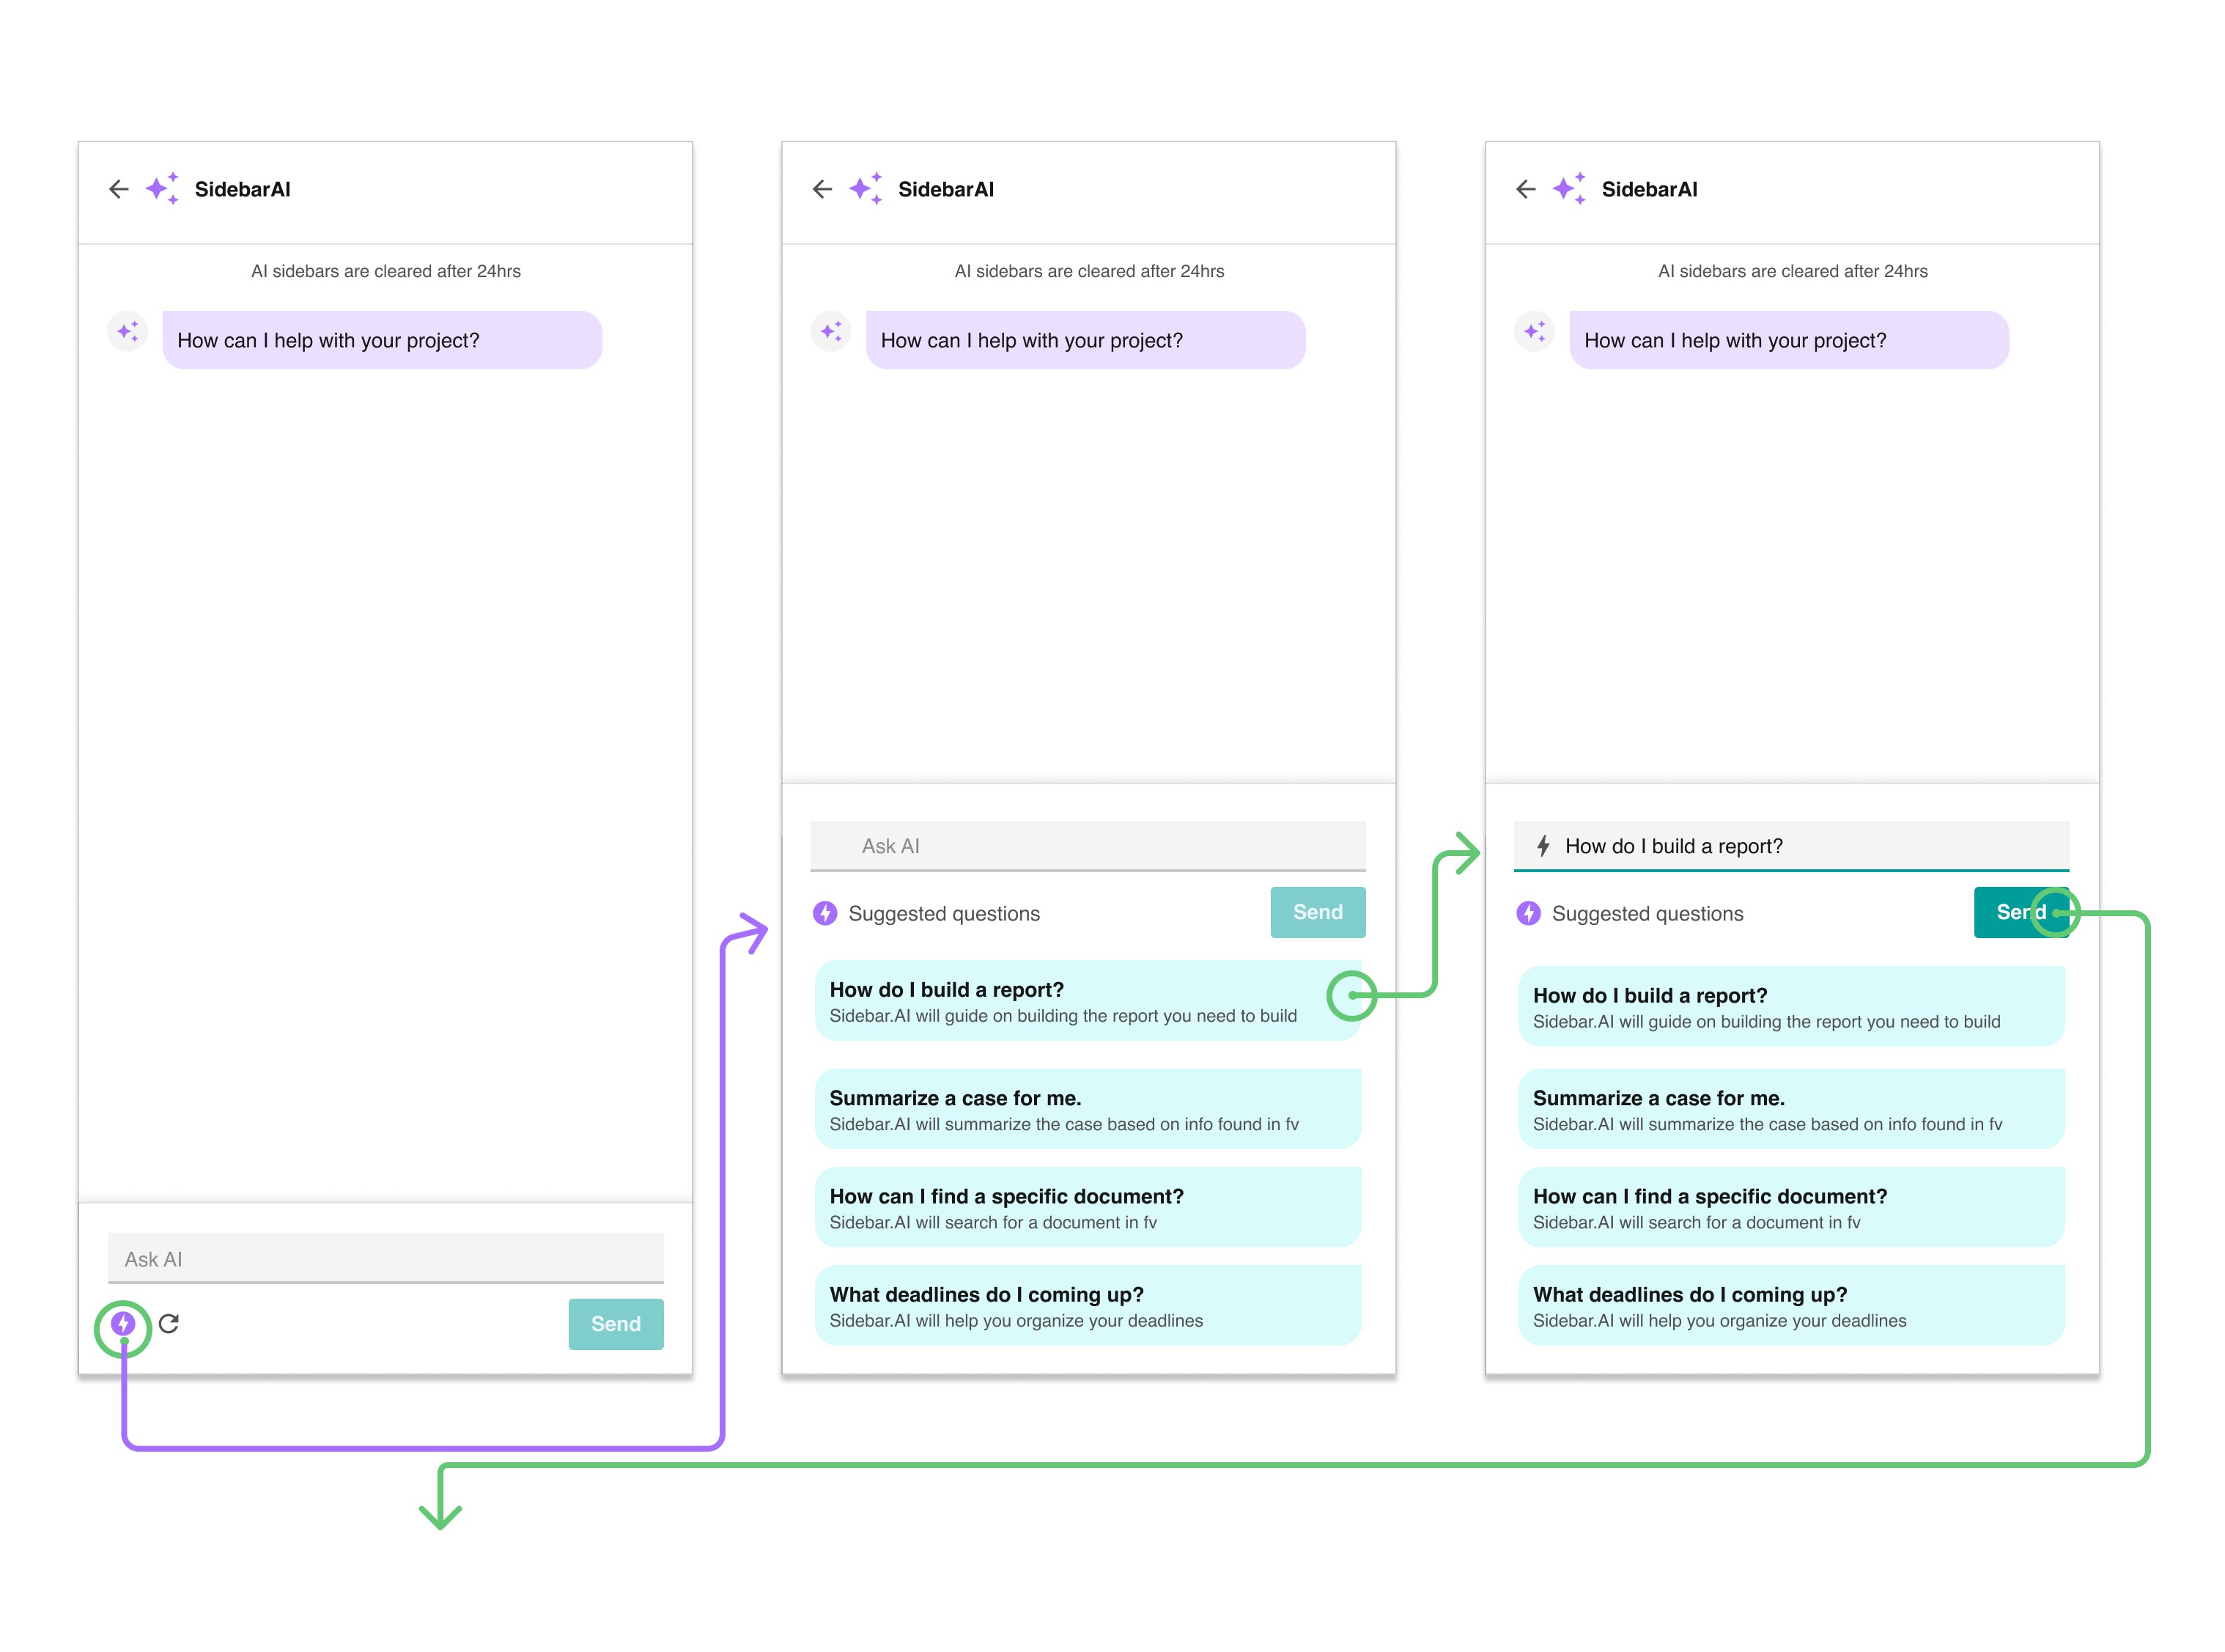The height and width of the screenshot is (1652, 2225).
Task: Select 'Summarize a case for me.' in middle panel
Action: tap(1088, 1109)
